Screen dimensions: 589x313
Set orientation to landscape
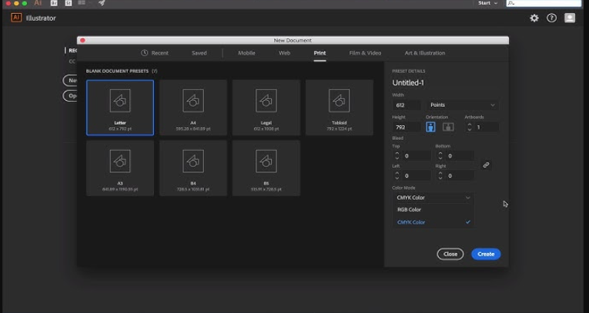tap(447, 127)
